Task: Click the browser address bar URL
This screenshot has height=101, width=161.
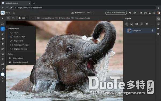Action: pyautogui.click(x=30, y=8)
